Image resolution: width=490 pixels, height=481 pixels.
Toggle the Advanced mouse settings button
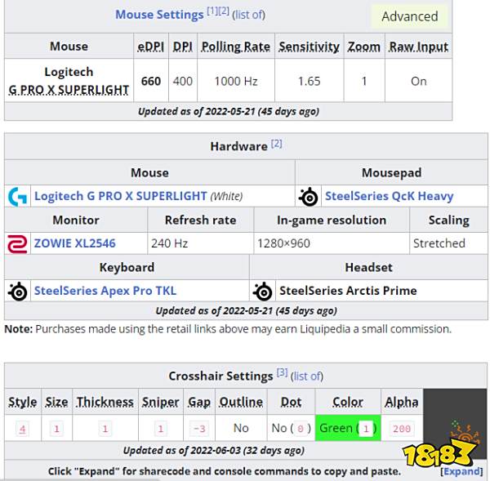409,16
